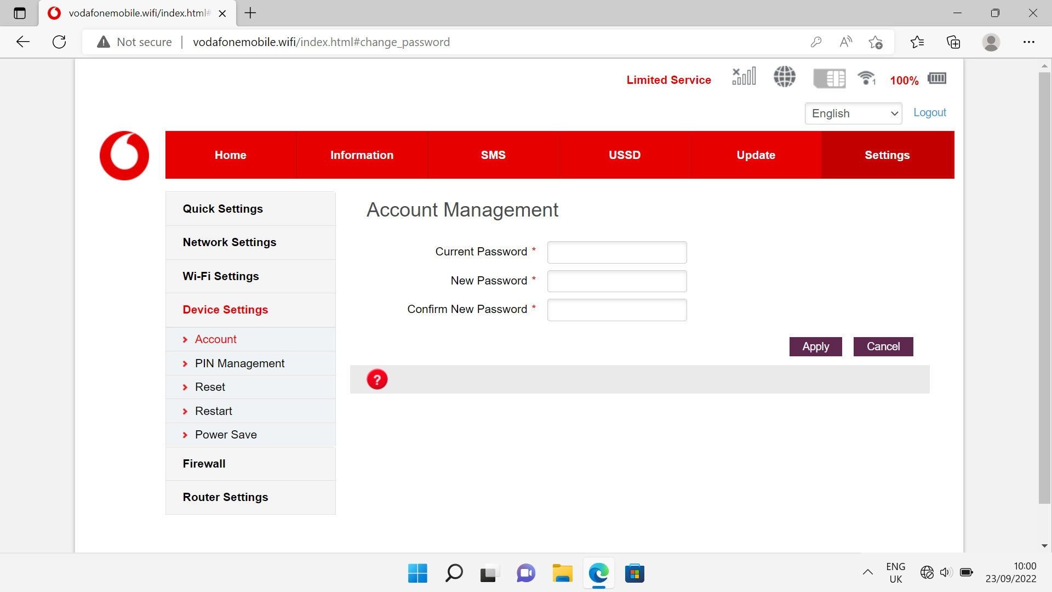The height and width of the screenshot is (592, 1052).
Task: Click the Logout link
Action: coord(929,112)
